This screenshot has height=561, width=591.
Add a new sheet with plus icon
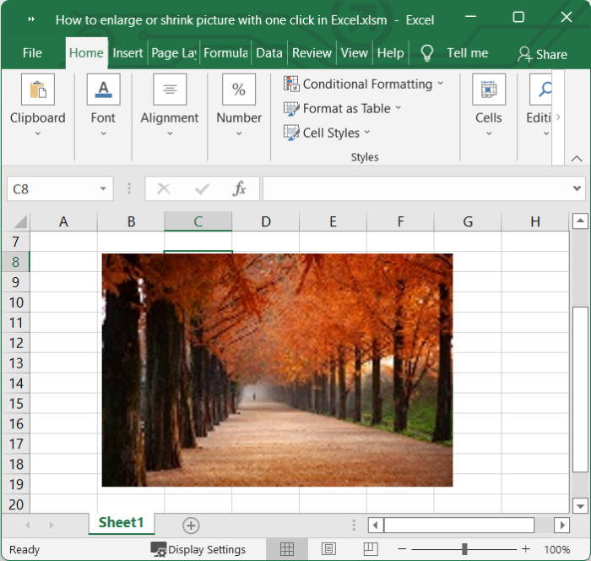click(191, 526)
